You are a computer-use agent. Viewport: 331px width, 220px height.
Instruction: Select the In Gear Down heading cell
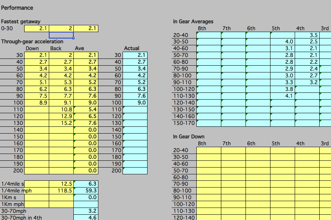(189, 137)
